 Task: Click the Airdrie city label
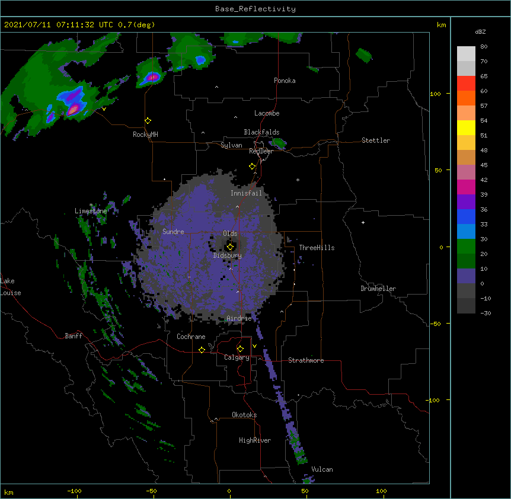[x=239, y=318]
